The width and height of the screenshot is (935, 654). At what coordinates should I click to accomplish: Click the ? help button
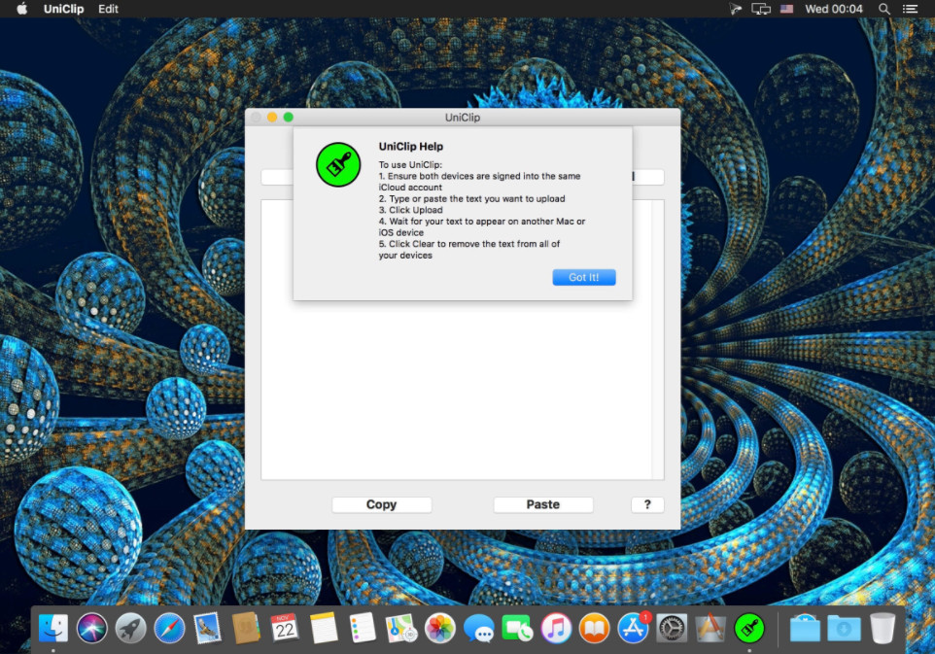click(x=647, y=505)
